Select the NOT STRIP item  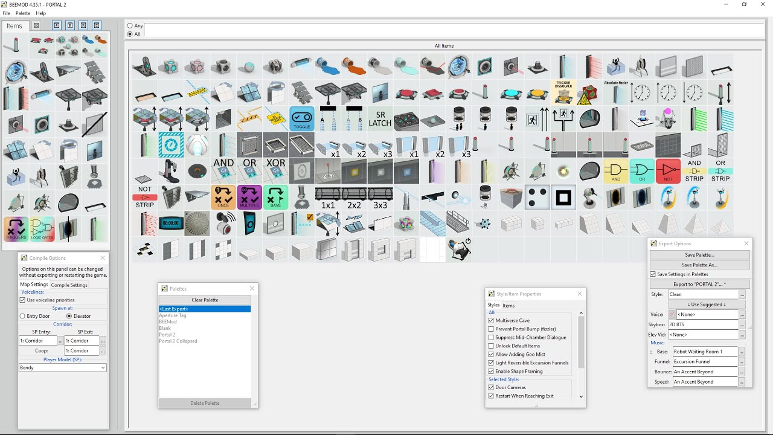point(145,197)
